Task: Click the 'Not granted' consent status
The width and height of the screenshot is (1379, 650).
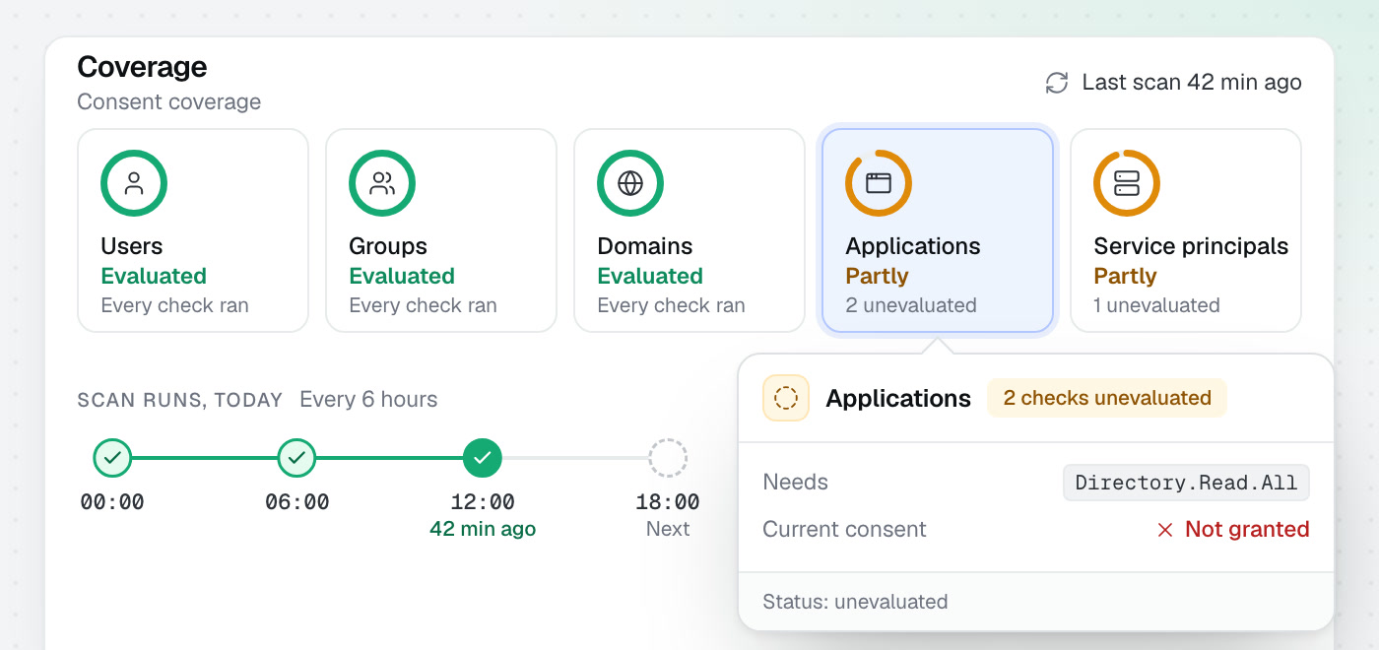Action: pyautogui.click(x=1247, y=530)
